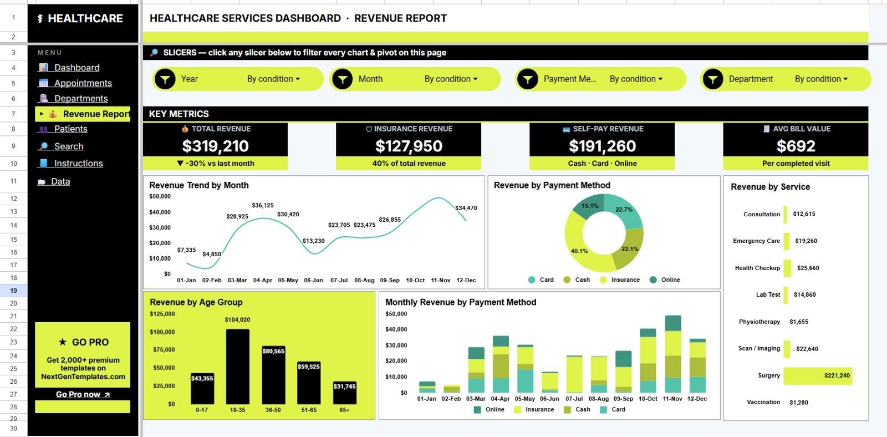Click the Revenue by Age Group title
Viewport: 887px width, 437px height.
(196, 302)
